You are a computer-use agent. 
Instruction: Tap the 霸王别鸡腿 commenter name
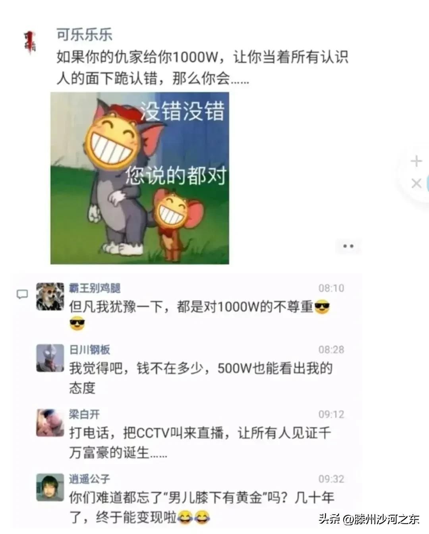point(95,288)
